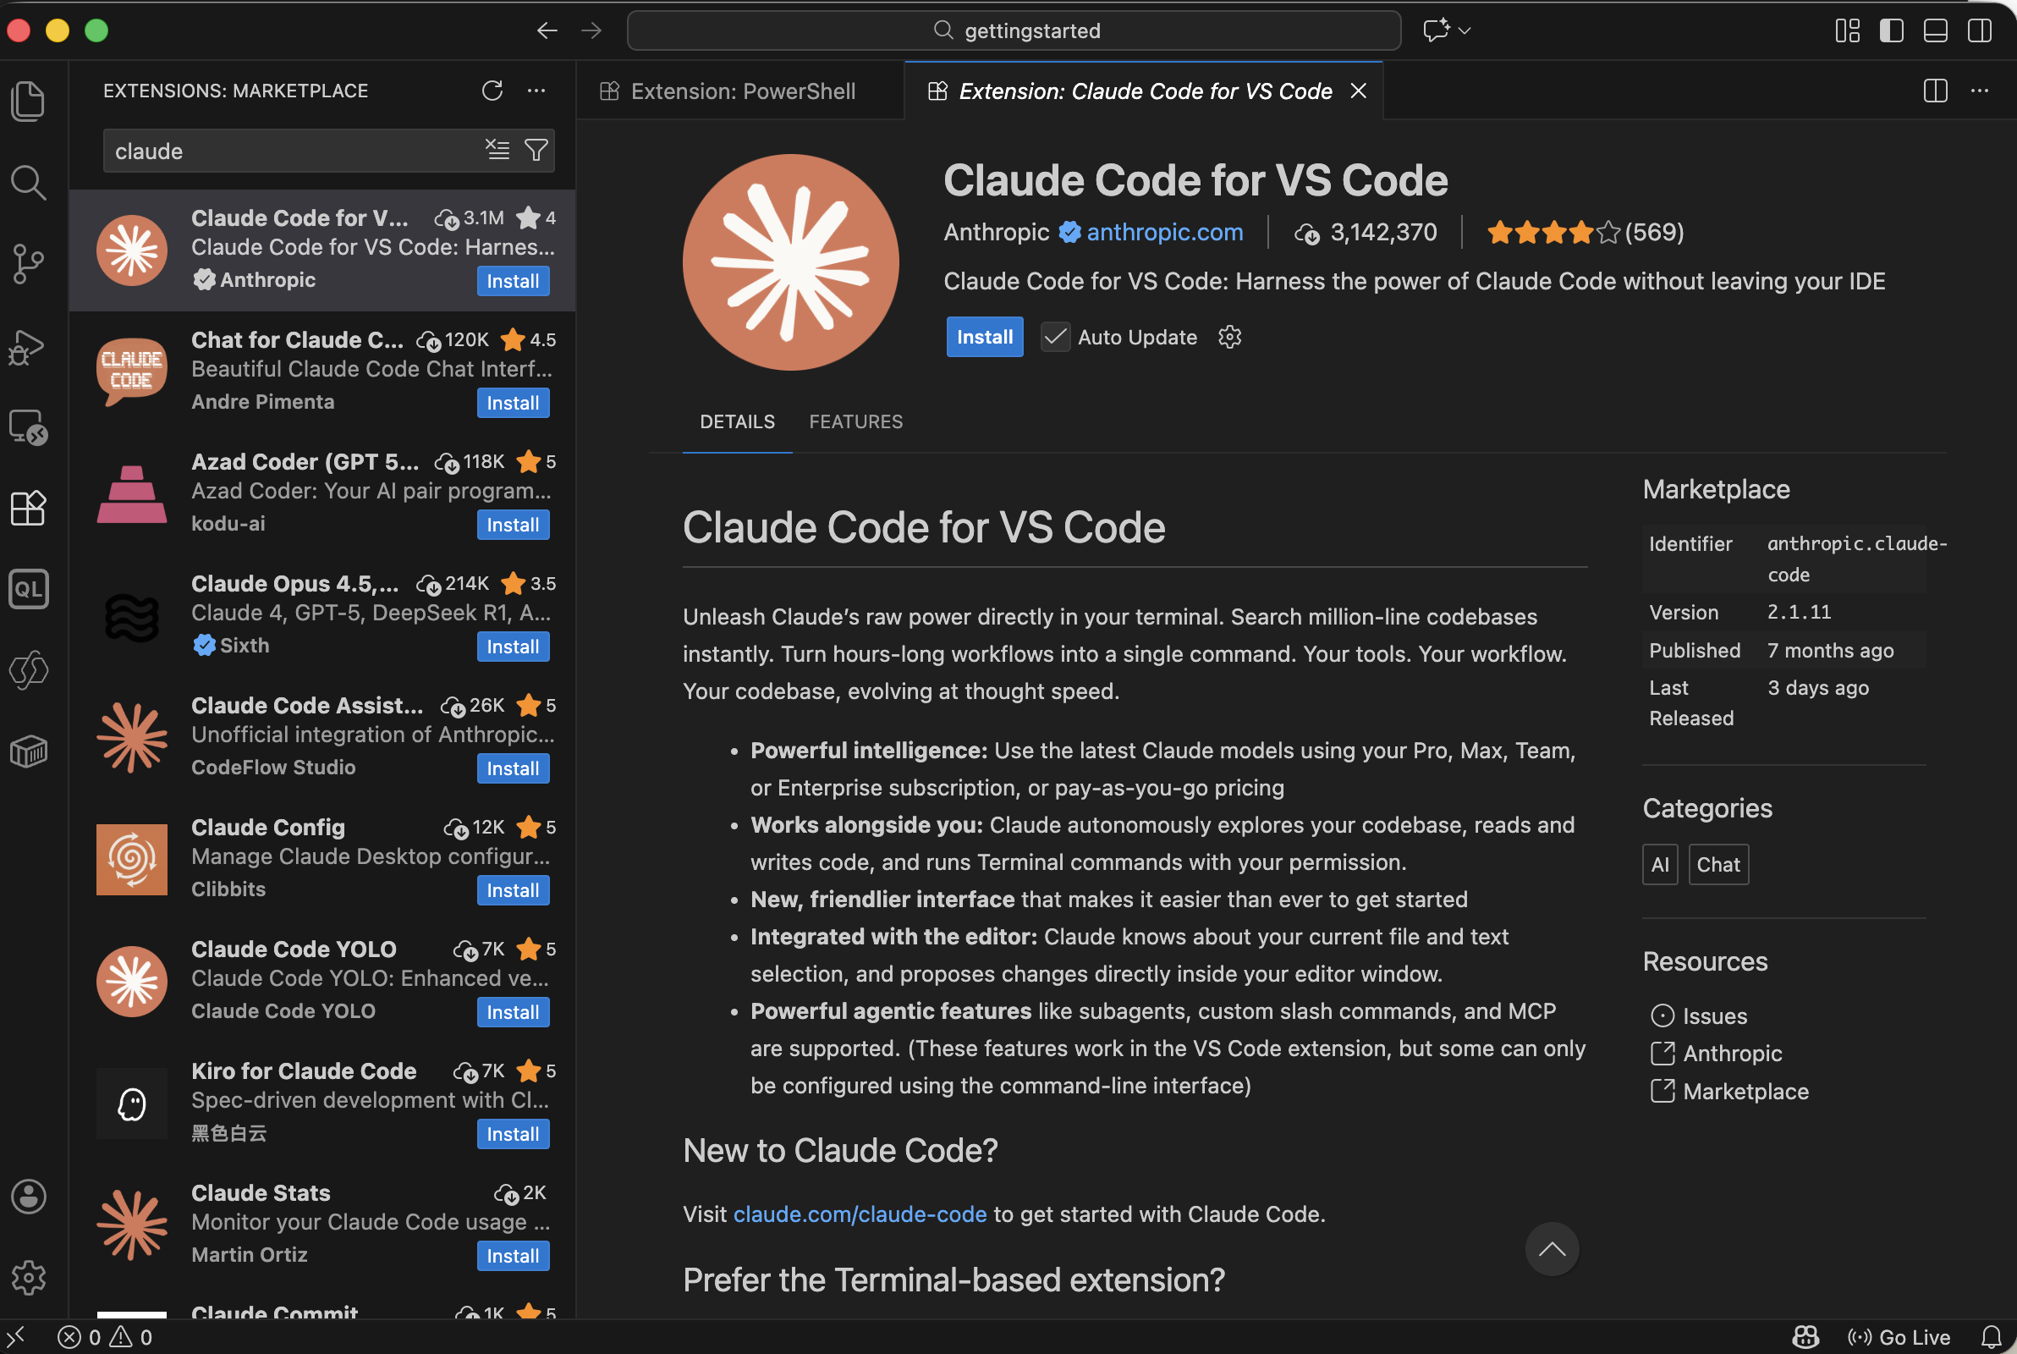Open the anthropic.com publisher link
Image resolution: width=2017 pixels, height=1354 pixels.
pyautogui.click(x=1163, y=231)
